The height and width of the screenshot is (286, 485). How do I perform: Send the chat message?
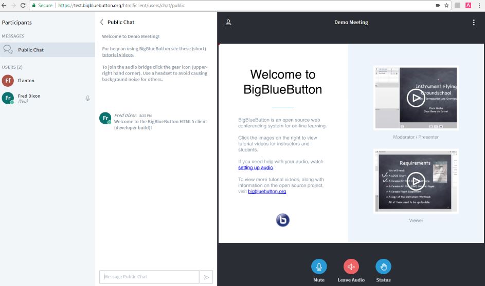(x=206, y=277)
